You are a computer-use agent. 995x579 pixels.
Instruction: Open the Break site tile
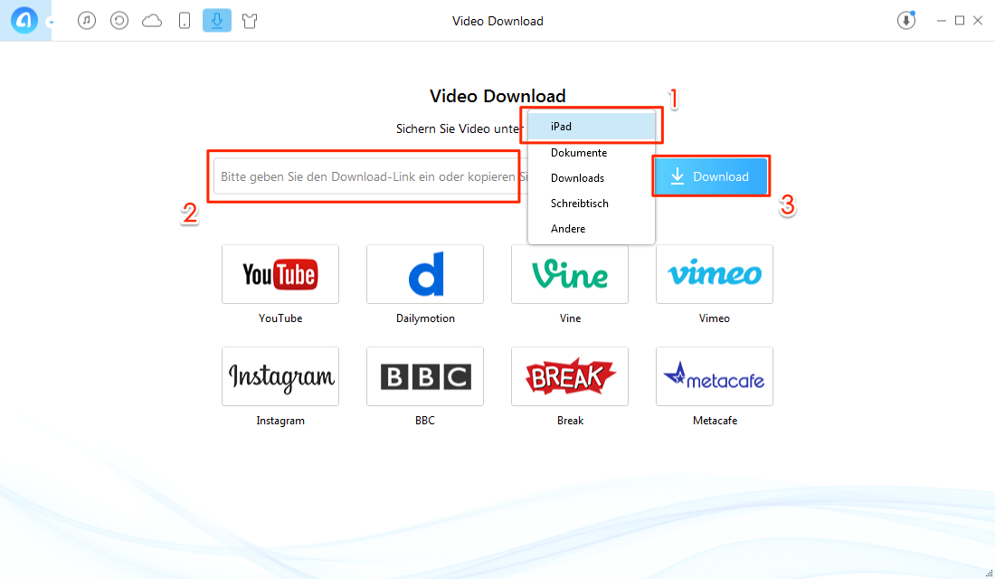click(x=570, y=376)
